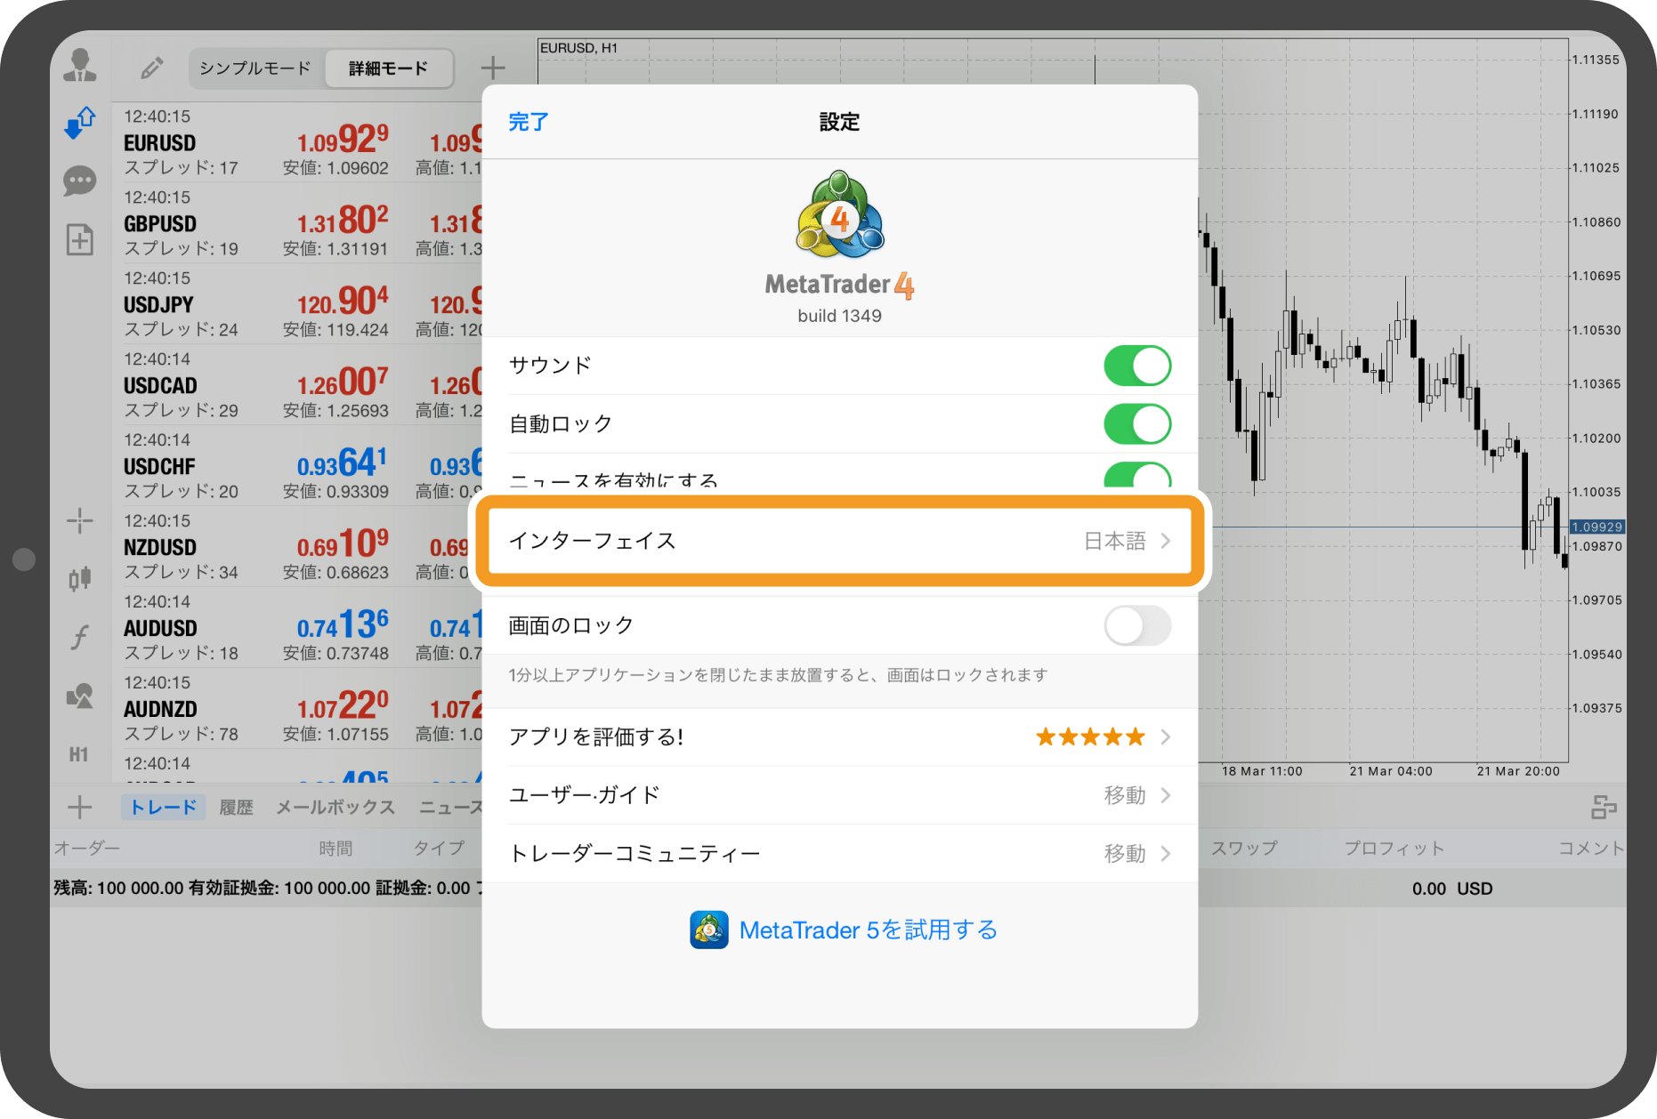1657x1119 pixels.
Task: Open the インターフェイス language selector
Action: click(x=840, y=541)
